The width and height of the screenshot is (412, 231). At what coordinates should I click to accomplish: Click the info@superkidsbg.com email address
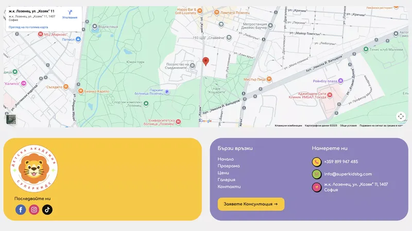click(348, 174)
